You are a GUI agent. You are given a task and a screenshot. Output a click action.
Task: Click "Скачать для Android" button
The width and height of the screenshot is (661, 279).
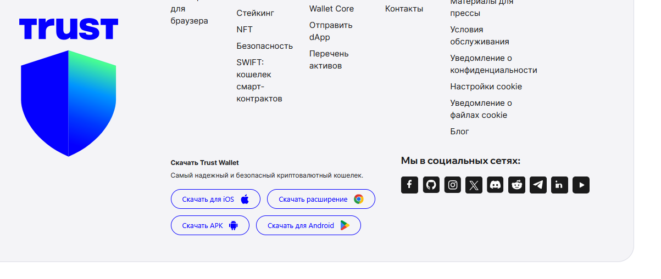point(308,226)
